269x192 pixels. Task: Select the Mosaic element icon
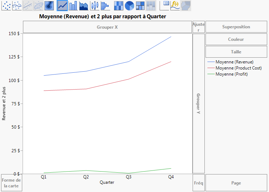click(151, 5)
